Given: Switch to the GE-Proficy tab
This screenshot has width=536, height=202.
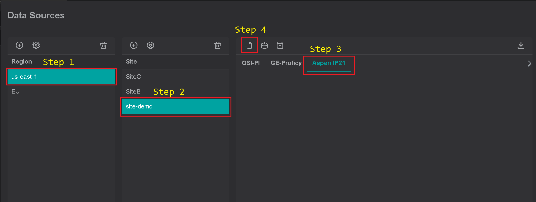Looking at the screenshot, I should coord(286,63).
